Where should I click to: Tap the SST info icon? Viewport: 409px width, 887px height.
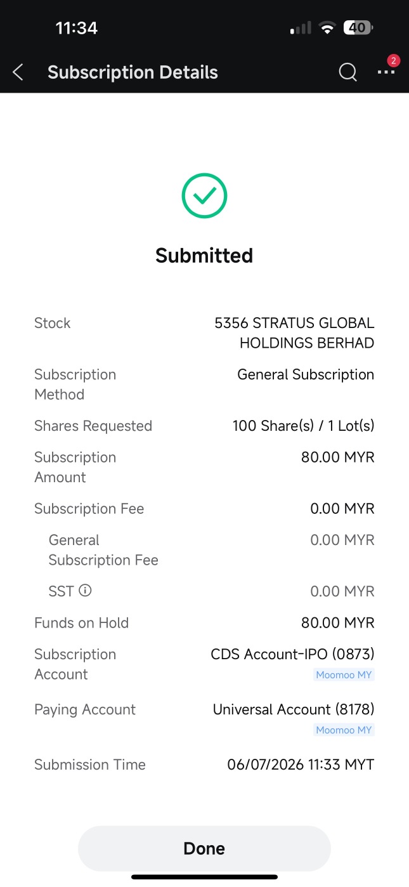[85, 591]
